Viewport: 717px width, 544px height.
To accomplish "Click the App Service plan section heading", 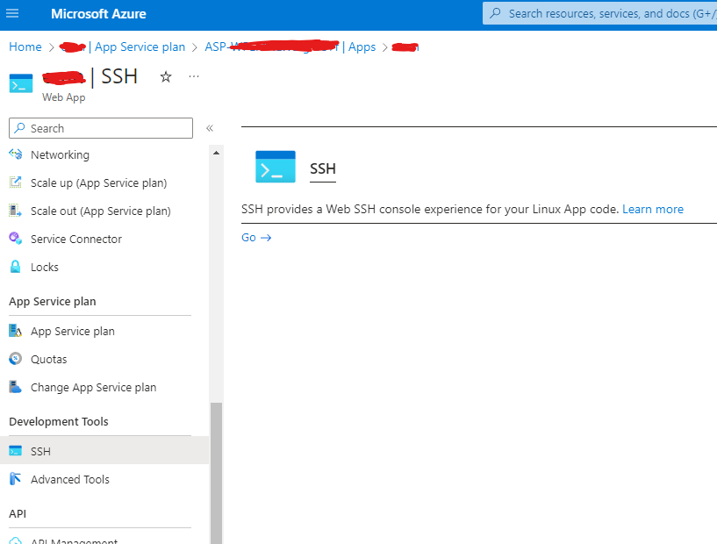I will (x=53, y=301).
